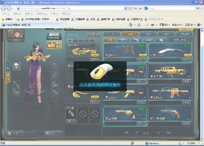Viewport: 204px width, 146px height.
Task: Select the rifle weapon filter icon
Action: [123, 40]
